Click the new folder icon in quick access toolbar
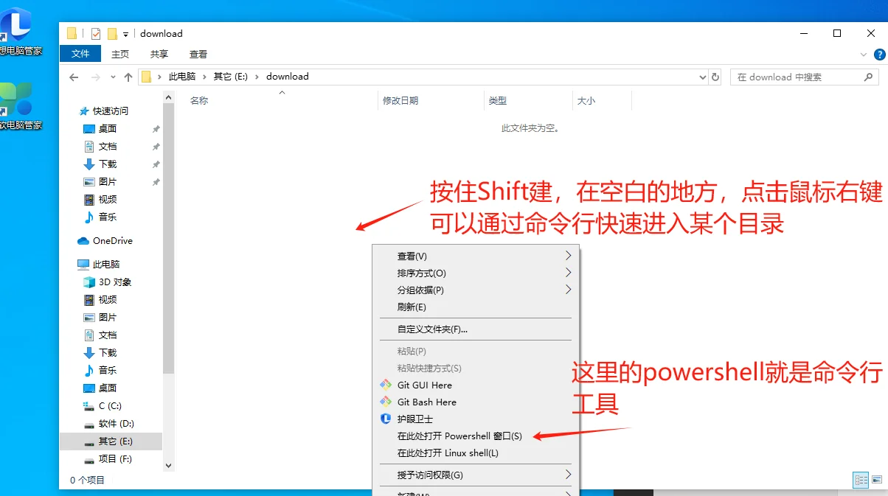Screen dimensions: 888x496 point(112,33)
